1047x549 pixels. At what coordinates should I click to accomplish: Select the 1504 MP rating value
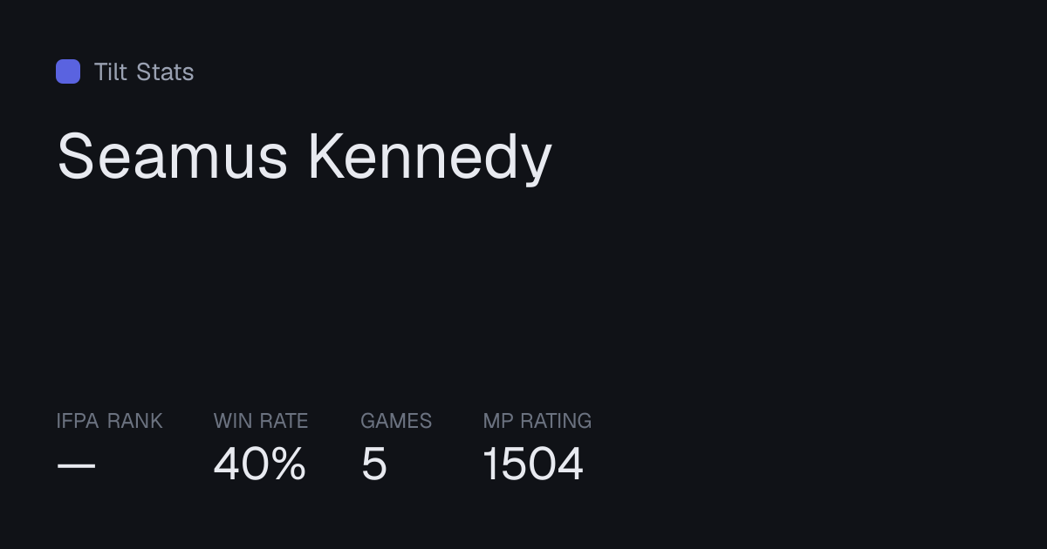coord(533,464)
